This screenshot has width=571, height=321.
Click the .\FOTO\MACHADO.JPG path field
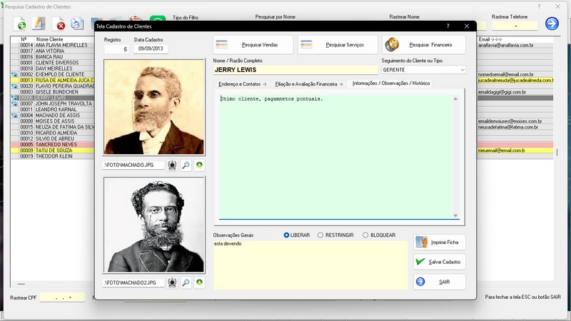click(133, 165)
